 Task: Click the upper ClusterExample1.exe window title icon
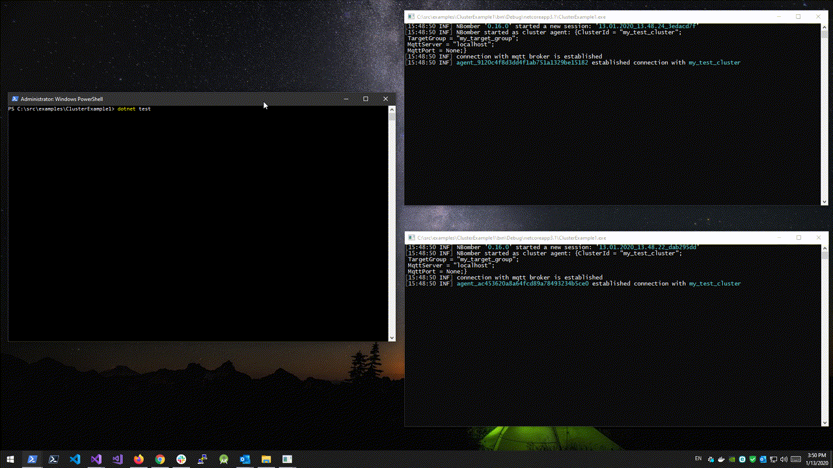(411, 16)
